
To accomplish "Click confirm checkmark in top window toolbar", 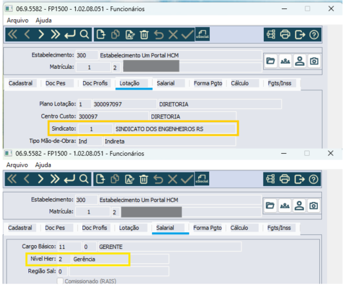I will (187, 35).
